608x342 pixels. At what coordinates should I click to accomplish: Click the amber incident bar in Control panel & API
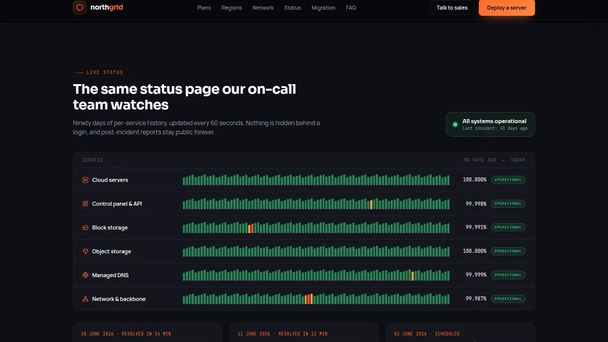point(371,204)
